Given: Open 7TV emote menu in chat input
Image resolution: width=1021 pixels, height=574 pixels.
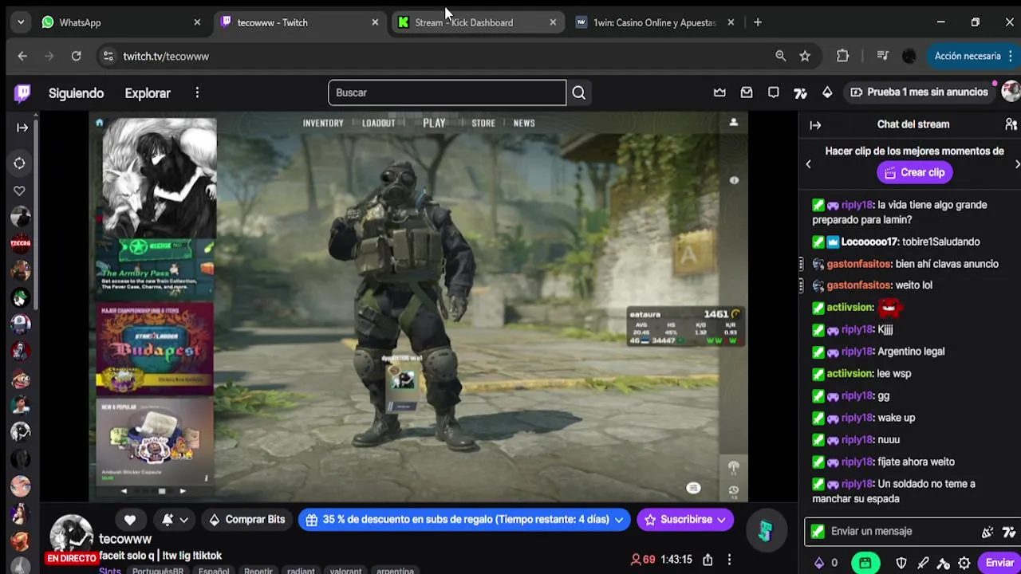Looking at the screenshot, I should (x=1009, y=532).
